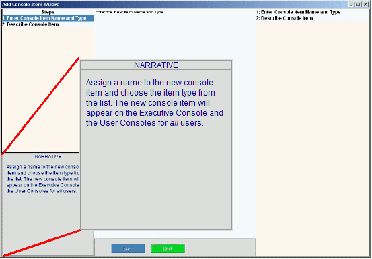This screenshot has height=259, width=372.
Task: Select step 1 in the Steps list
Action: coord(48,18)
